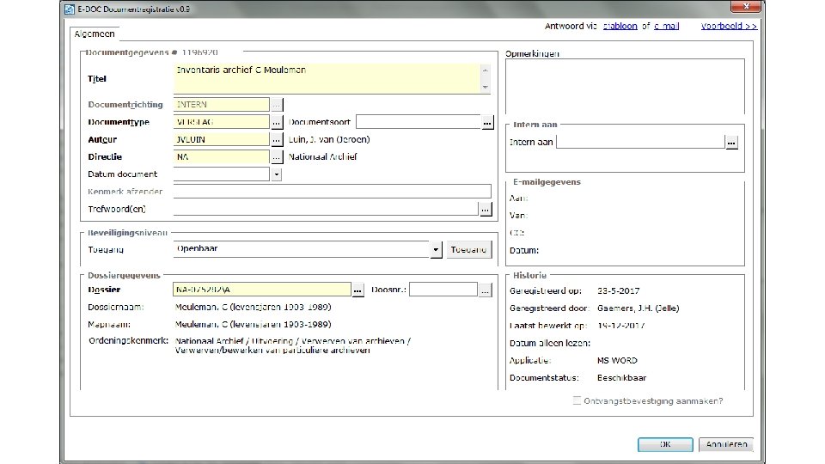Click the empty Documentsoort field
Screen dimensions: 825x464
coord(419,122)
